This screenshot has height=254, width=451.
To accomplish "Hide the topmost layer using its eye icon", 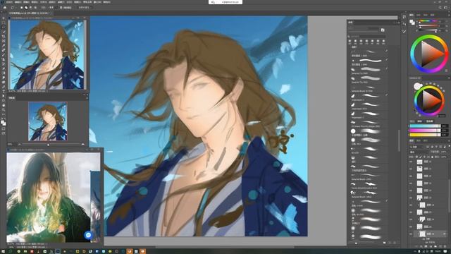I will pos(411,162).
